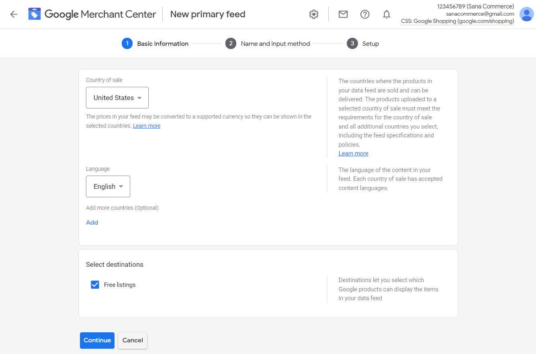Open Learn more link in countries help text
The width and height of the screenshot is (536, 354).
(x=354, y=153)
